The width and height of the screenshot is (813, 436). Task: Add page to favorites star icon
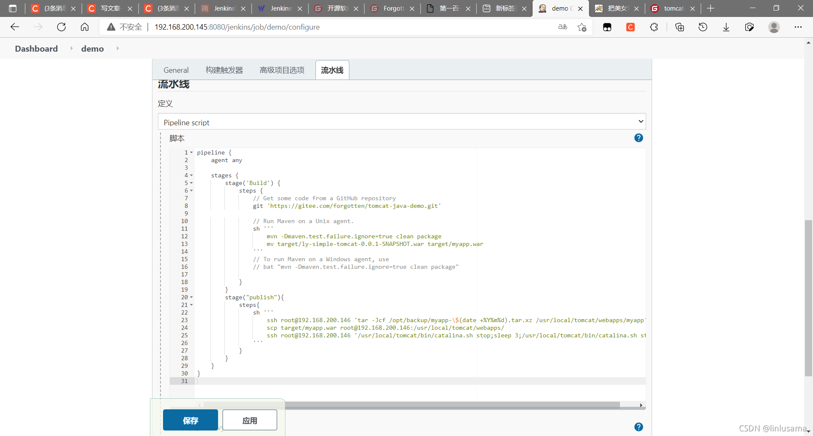tap(582, 27)
